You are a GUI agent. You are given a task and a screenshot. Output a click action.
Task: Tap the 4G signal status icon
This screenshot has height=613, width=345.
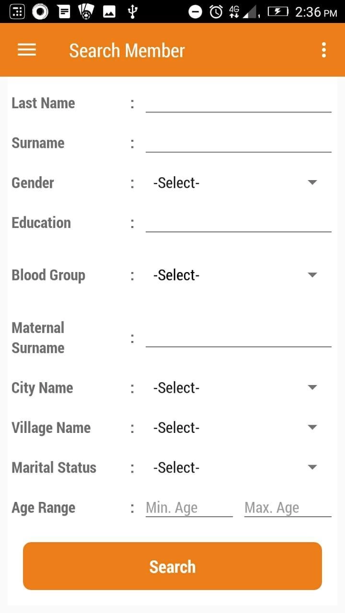click(234, 11)
